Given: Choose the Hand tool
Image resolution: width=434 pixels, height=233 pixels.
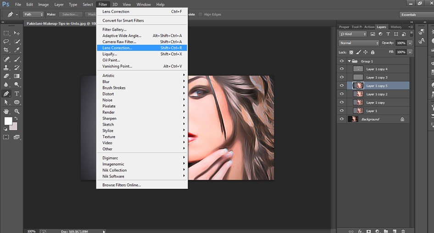Looking at the screenshot, I should pyautogui.click(x=6, y=111).
